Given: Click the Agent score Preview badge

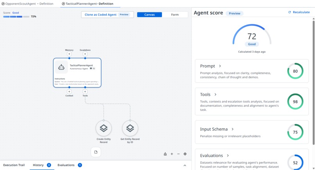Looking at the screenshot, I should (x=234, y=13).
